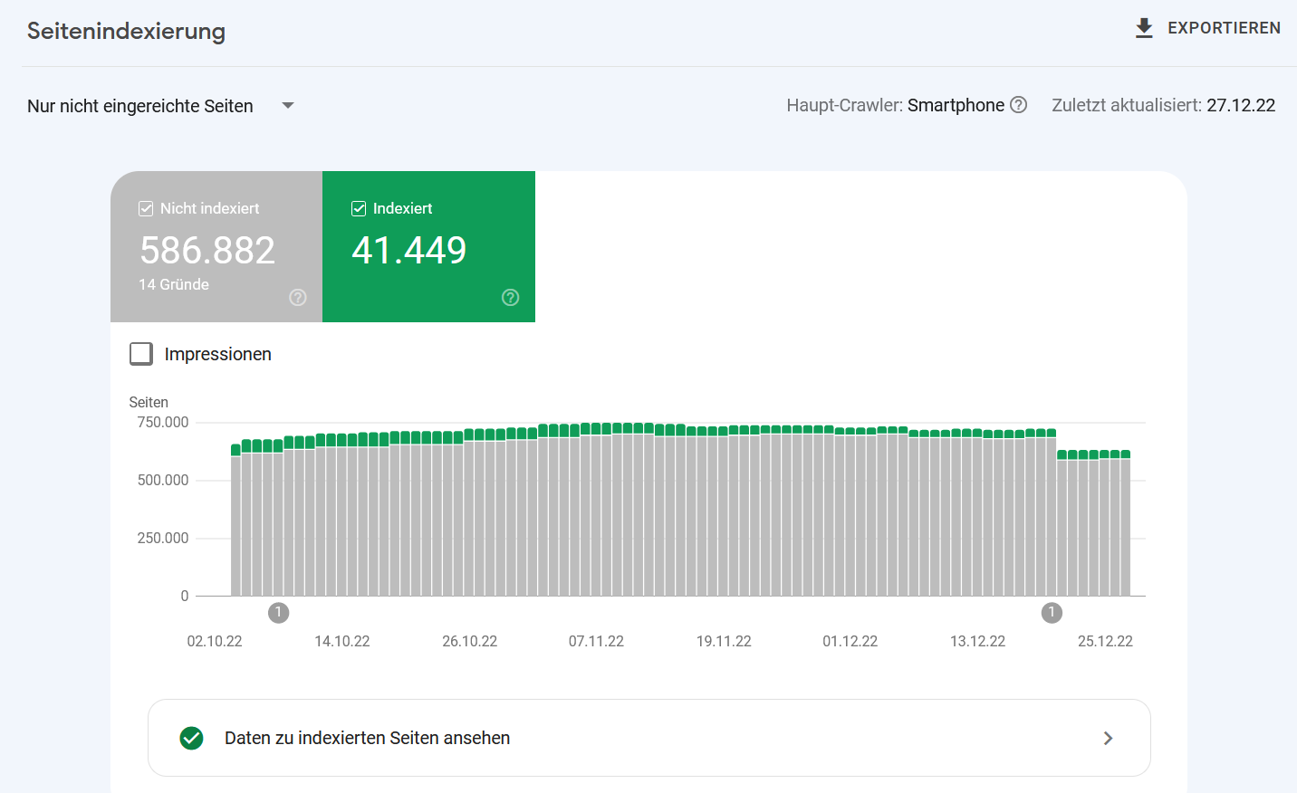Click dropdown arrow beside Nur nicht eingereichte Seiten

[x=288, y=106]
